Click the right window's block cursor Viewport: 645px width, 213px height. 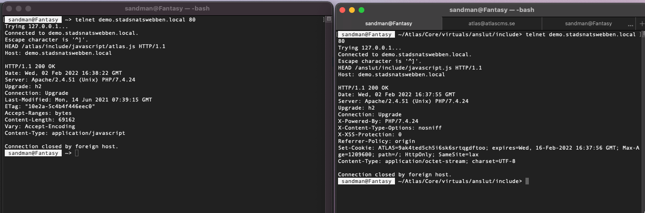pyautogui.click(x=527, y=181)
